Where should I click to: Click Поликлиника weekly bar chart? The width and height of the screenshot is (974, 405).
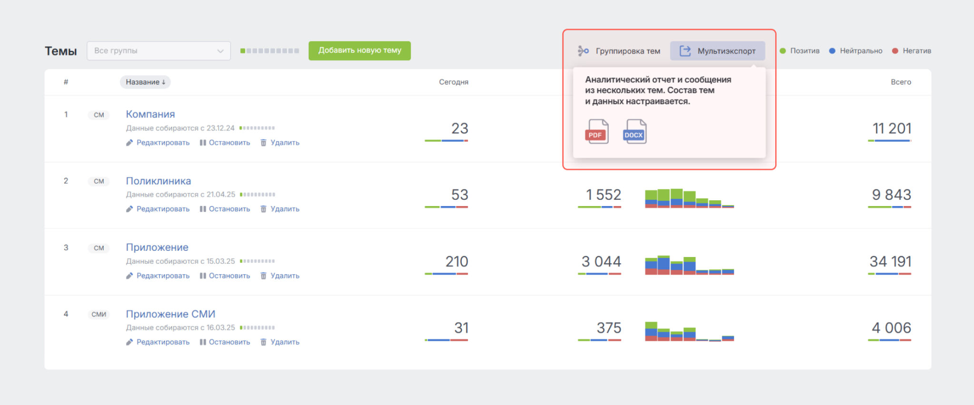(690, 198)
